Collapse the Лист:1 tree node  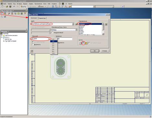click(2, 37)
